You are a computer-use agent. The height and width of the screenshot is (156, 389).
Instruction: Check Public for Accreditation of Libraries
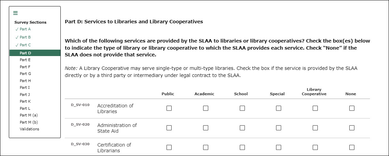pos(169,108)
